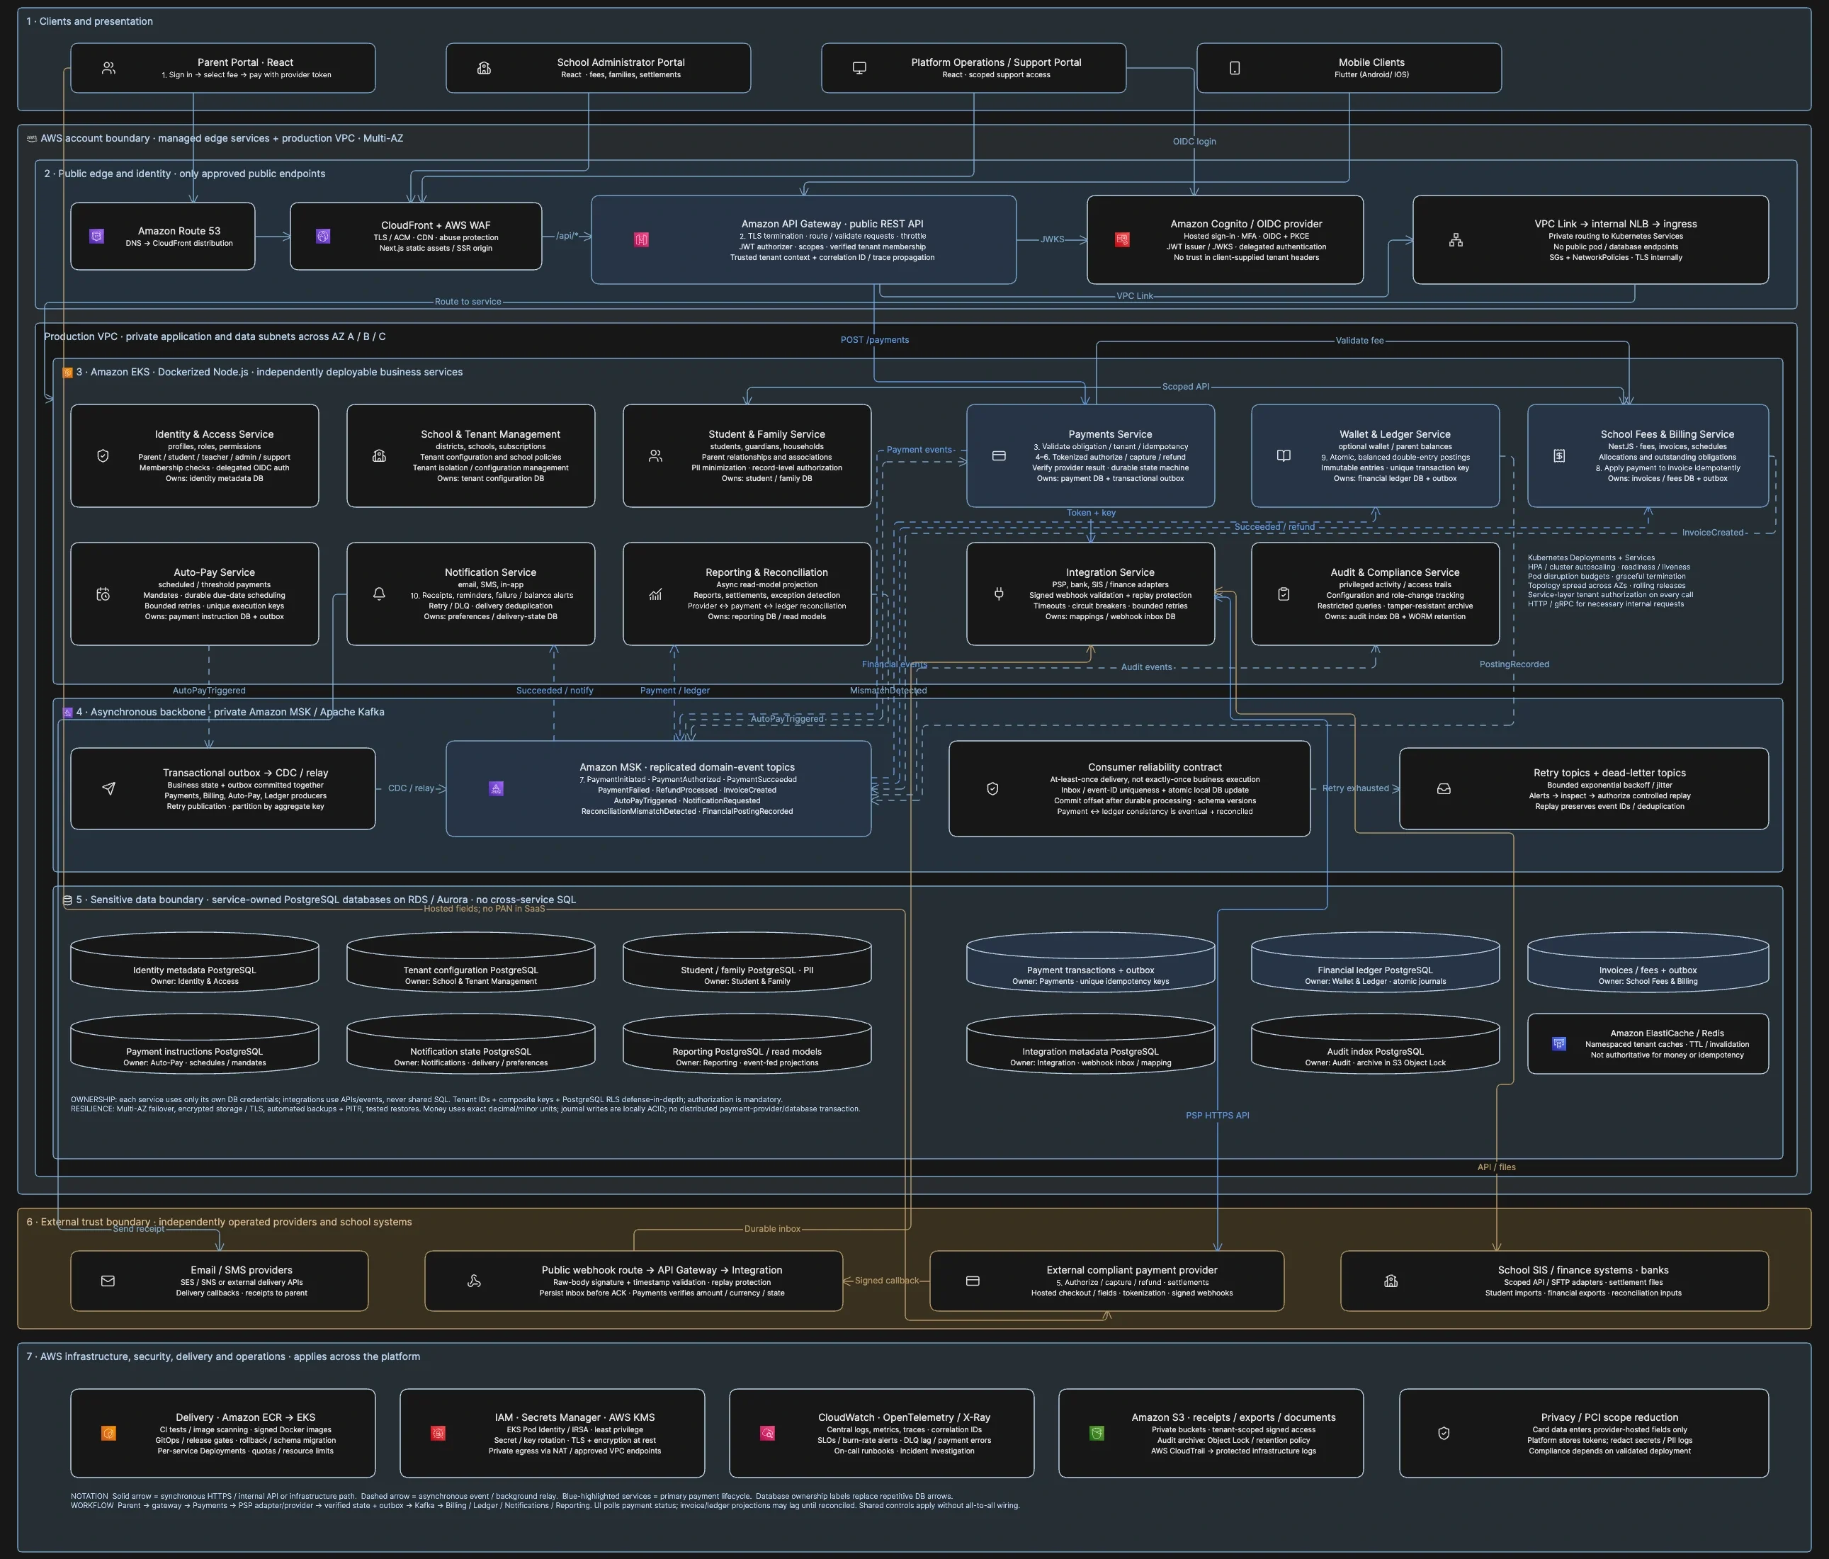Click the clipboard icon in Audit & Compliance Service
Viewport: 1829px width, 1559px height.
tap(1284, 594)
